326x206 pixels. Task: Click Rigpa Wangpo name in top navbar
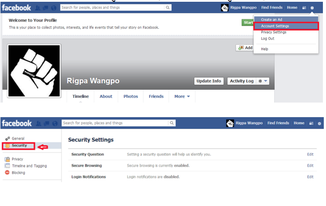tap(243, 8)
